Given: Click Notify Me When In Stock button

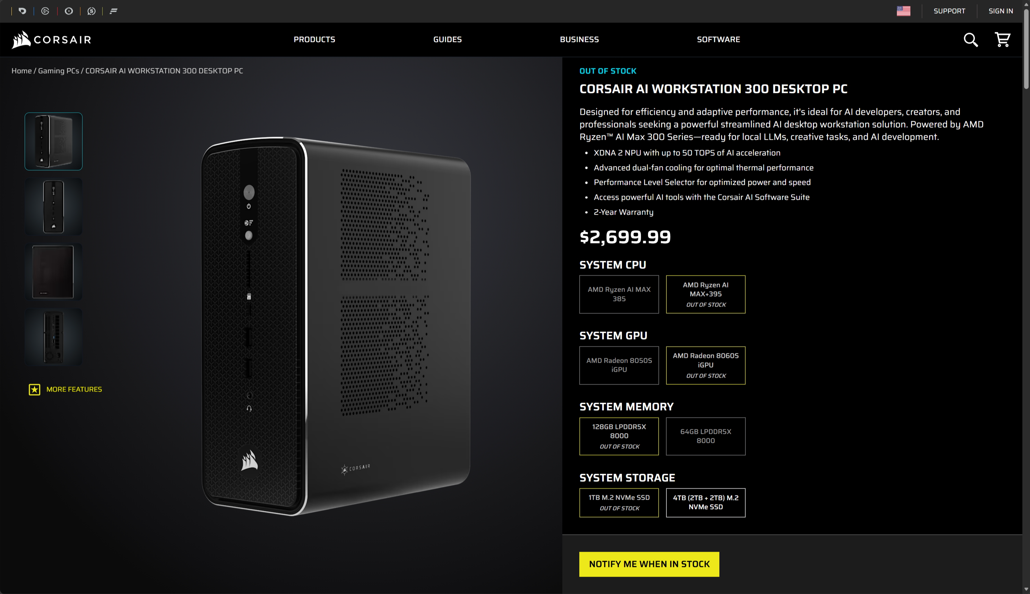Looking at the screenshot, I should (x=649, y=564).
